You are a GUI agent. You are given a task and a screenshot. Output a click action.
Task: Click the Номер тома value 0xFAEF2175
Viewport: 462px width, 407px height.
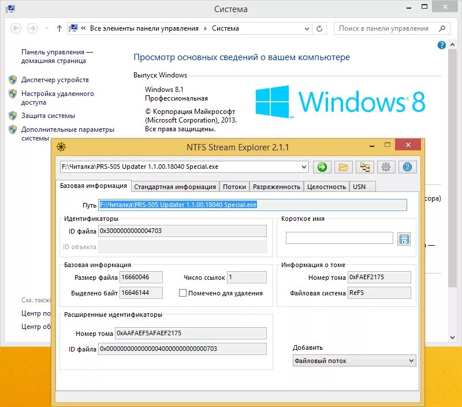(379, 277)
